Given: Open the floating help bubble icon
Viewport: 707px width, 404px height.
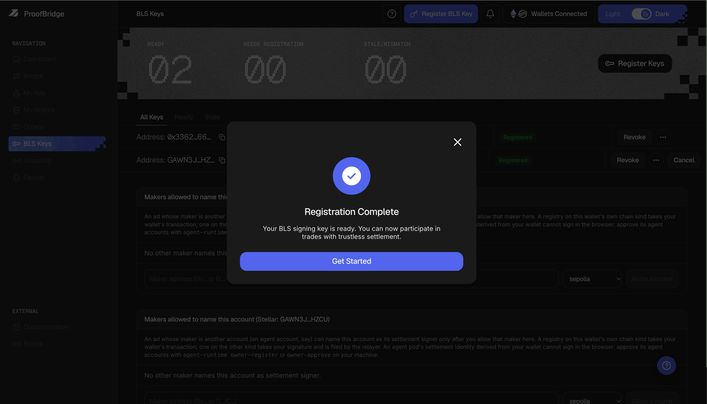Looking at the screenshot, I should click(x=666, y=366).
